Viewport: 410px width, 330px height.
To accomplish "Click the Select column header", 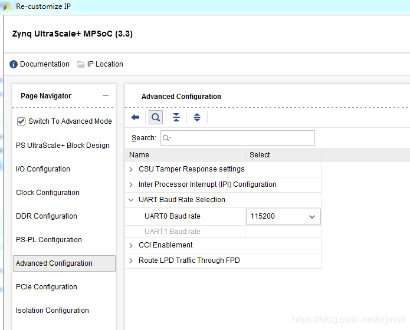I will [x=283, y=154].
